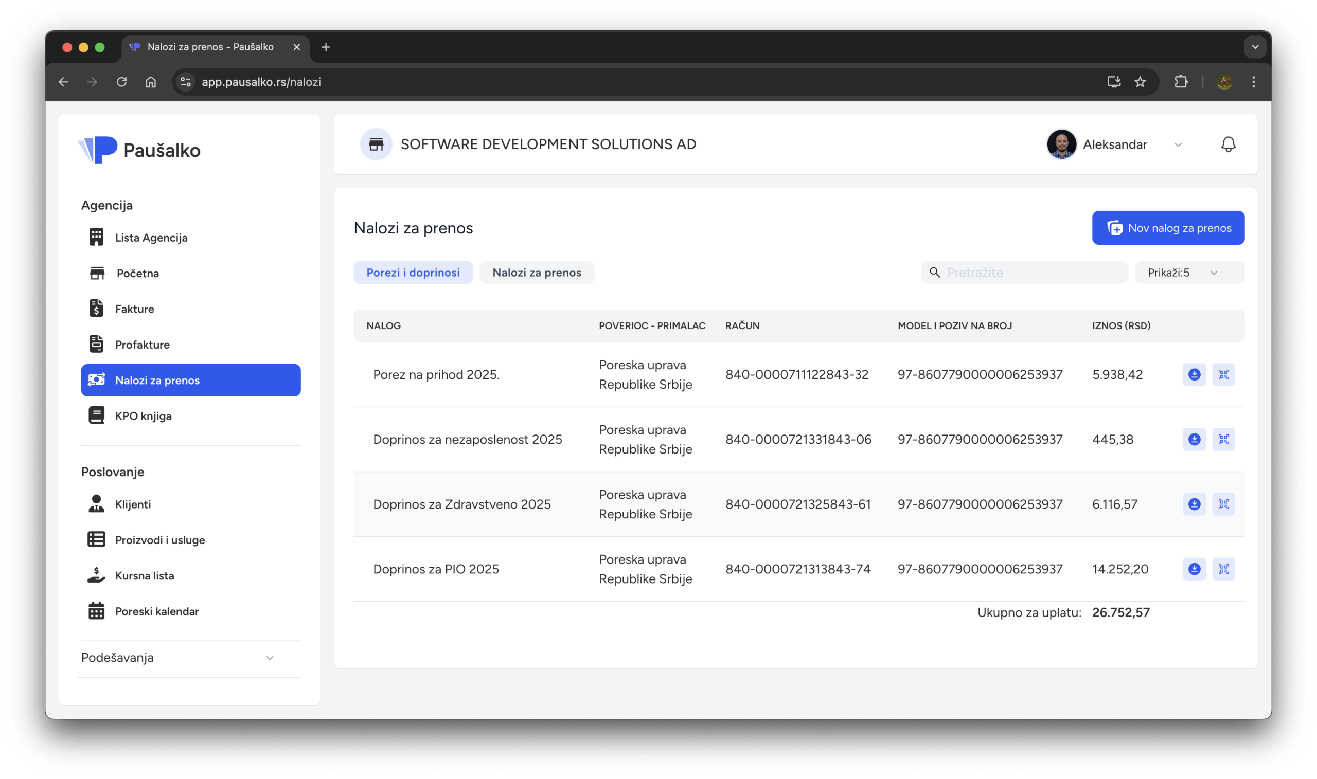1317x779 pixels.
Task: Open the Prikaži:5 rows dropdown
Action: [x=1189, y=273]
